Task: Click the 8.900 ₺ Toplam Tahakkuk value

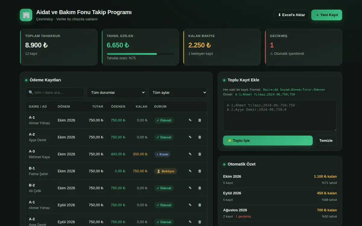Action: coord(37,45)
